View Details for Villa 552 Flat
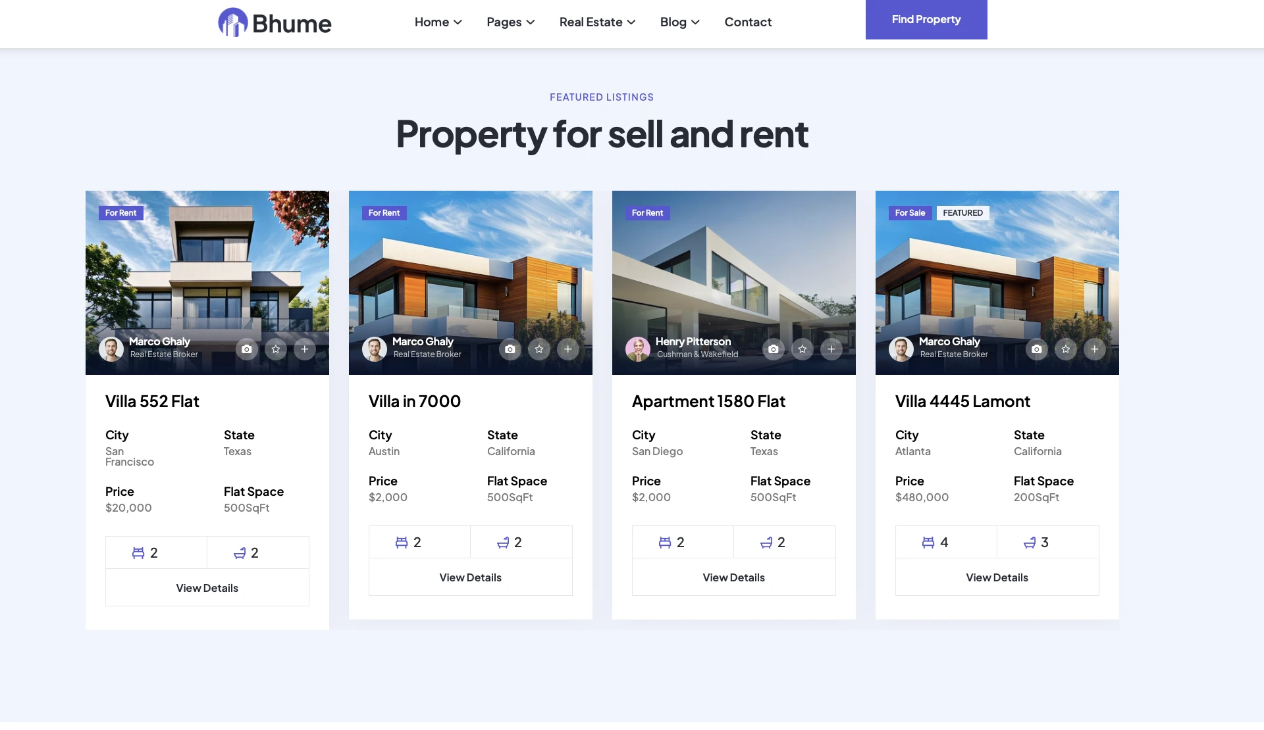Viewport: 1264px width, 730px height. point(207,588)
